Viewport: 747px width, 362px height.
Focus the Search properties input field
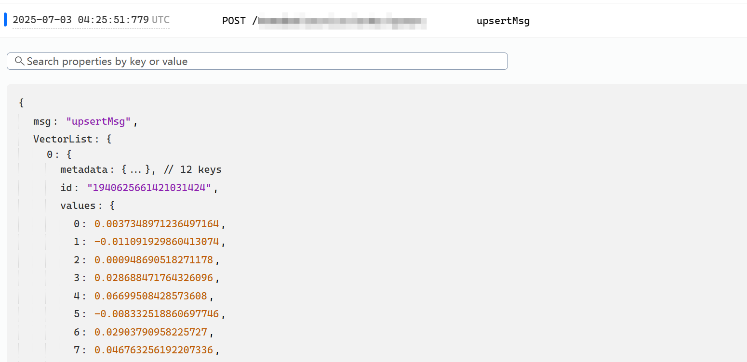[x=260, y=61]
